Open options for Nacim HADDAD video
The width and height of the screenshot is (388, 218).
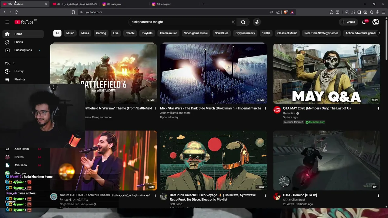(155, 196)
